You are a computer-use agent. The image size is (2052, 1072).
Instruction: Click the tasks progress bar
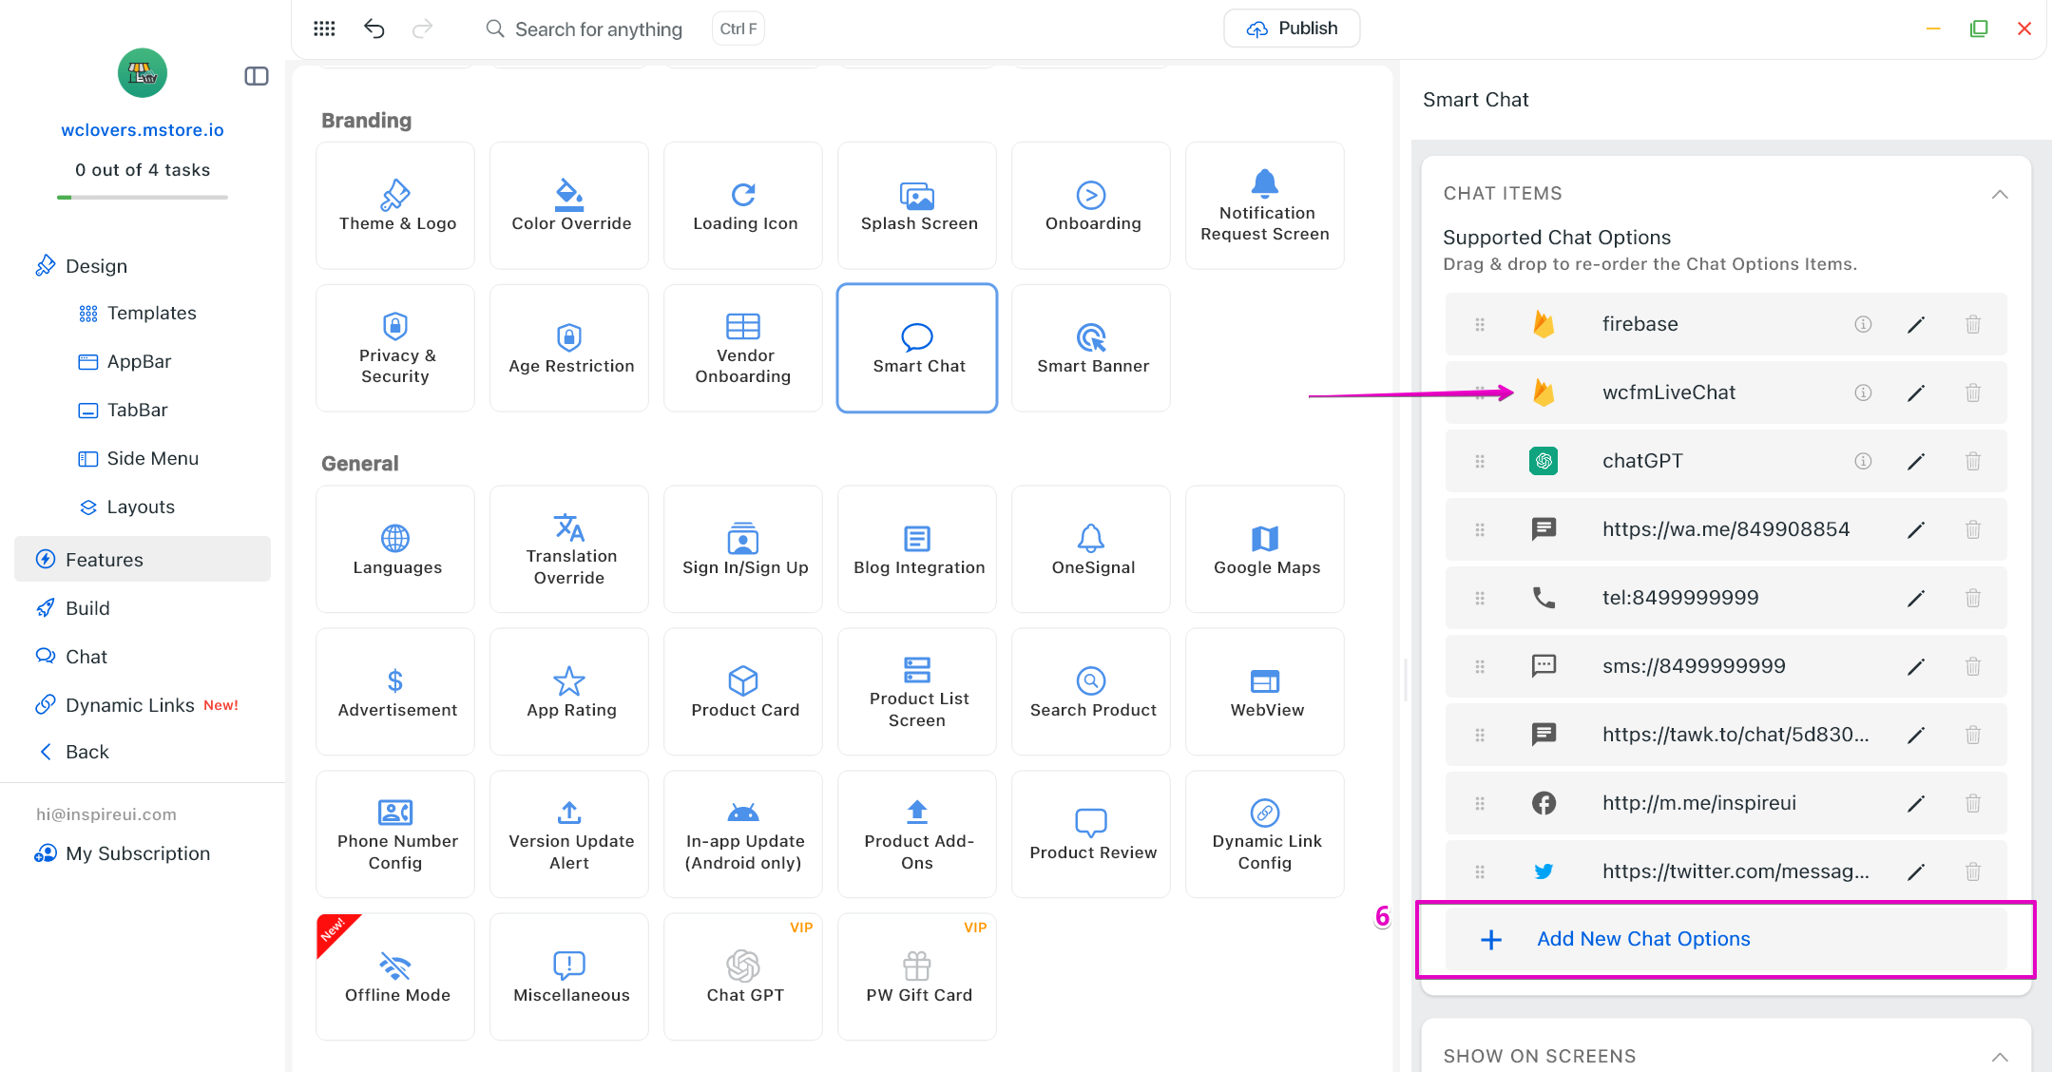(143, 198)
